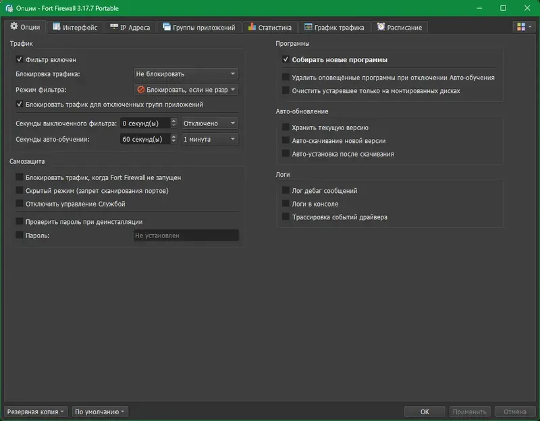Open the Резервная копия menu

pos(36,412)
